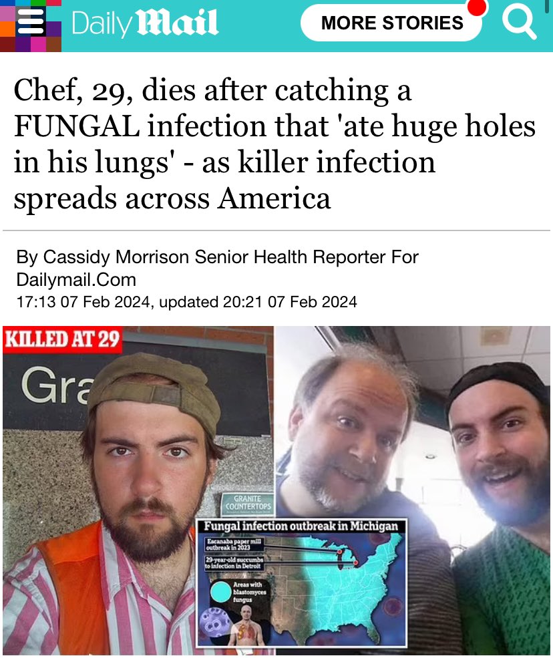Click the Dailymail.Com byline text
553x658 pixels.
tap(76, 279)
